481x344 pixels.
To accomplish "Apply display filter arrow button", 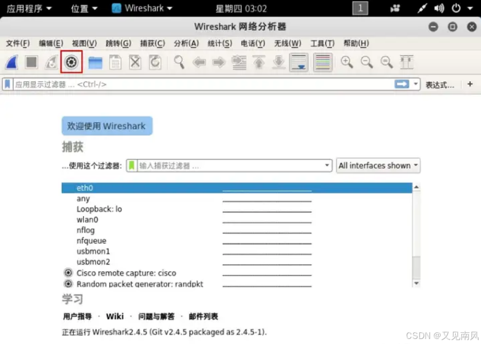I will coord(402,84).
